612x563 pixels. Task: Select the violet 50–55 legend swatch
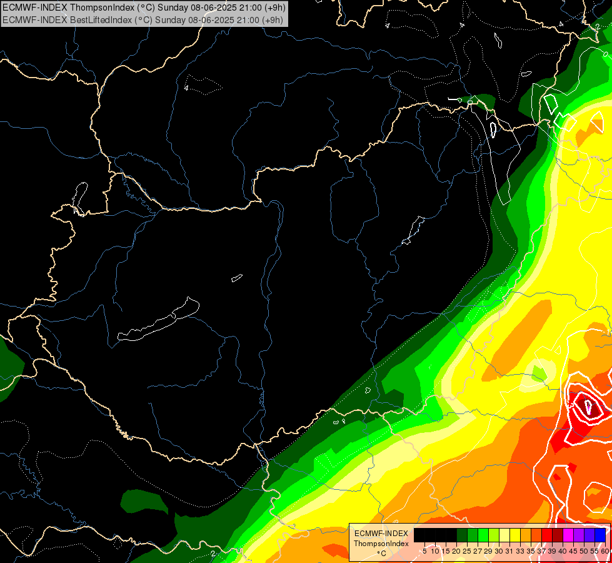click(x=589, y=535)
